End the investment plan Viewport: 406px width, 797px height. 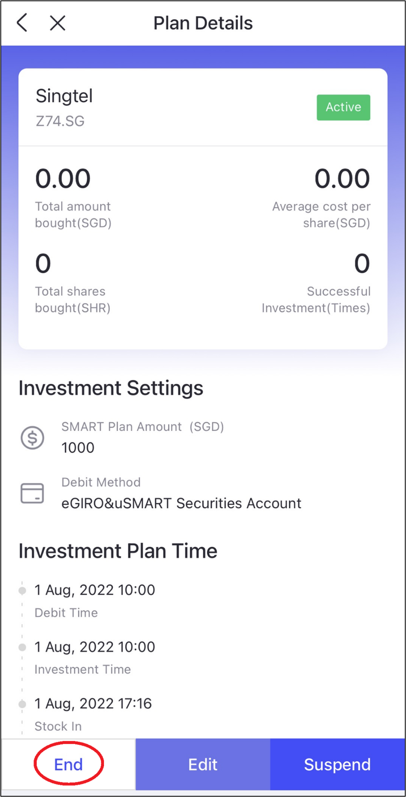[68, 765]
